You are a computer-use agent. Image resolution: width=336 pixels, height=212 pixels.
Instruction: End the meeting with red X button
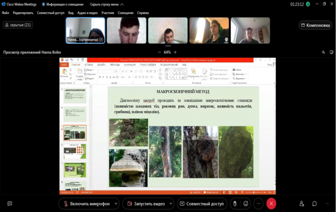tap(271, 204)
